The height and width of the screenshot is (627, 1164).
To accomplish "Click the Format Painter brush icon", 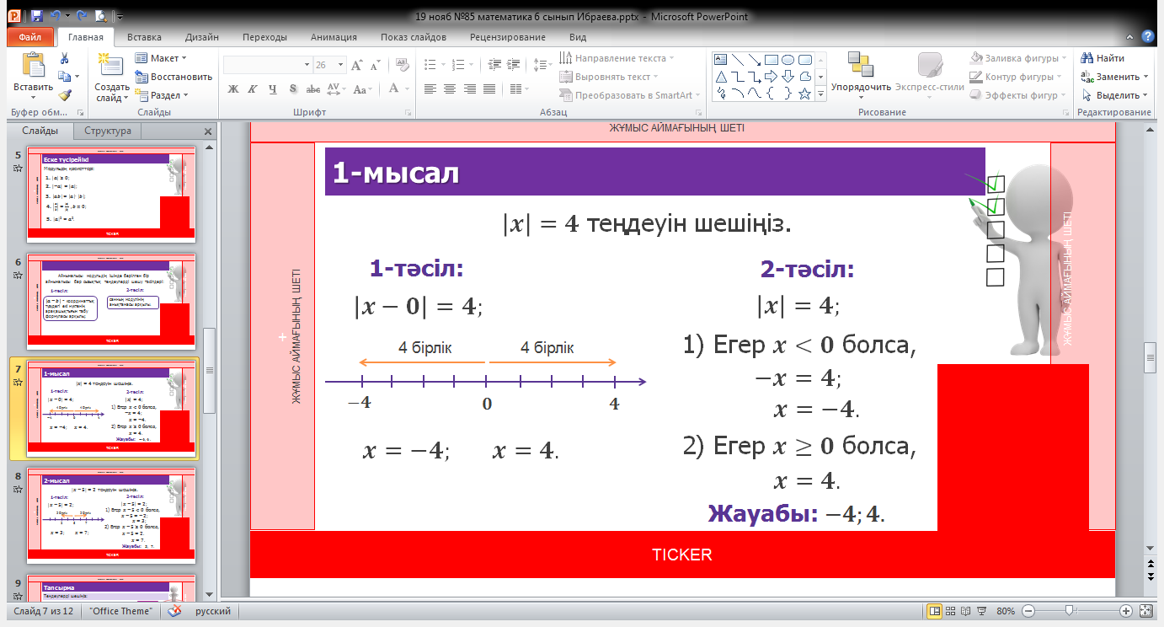I will (64, 95).
